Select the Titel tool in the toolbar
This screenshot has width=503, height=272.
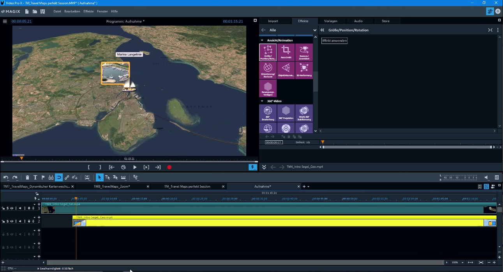35,177
